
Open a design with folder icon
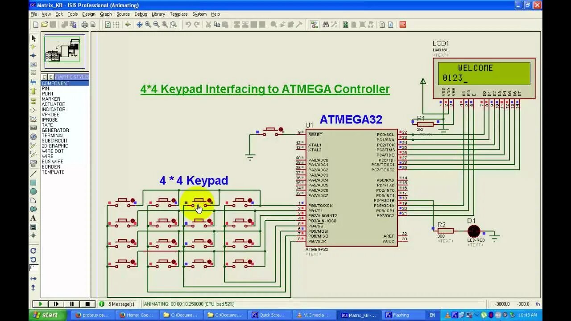(x=45, y=25)
